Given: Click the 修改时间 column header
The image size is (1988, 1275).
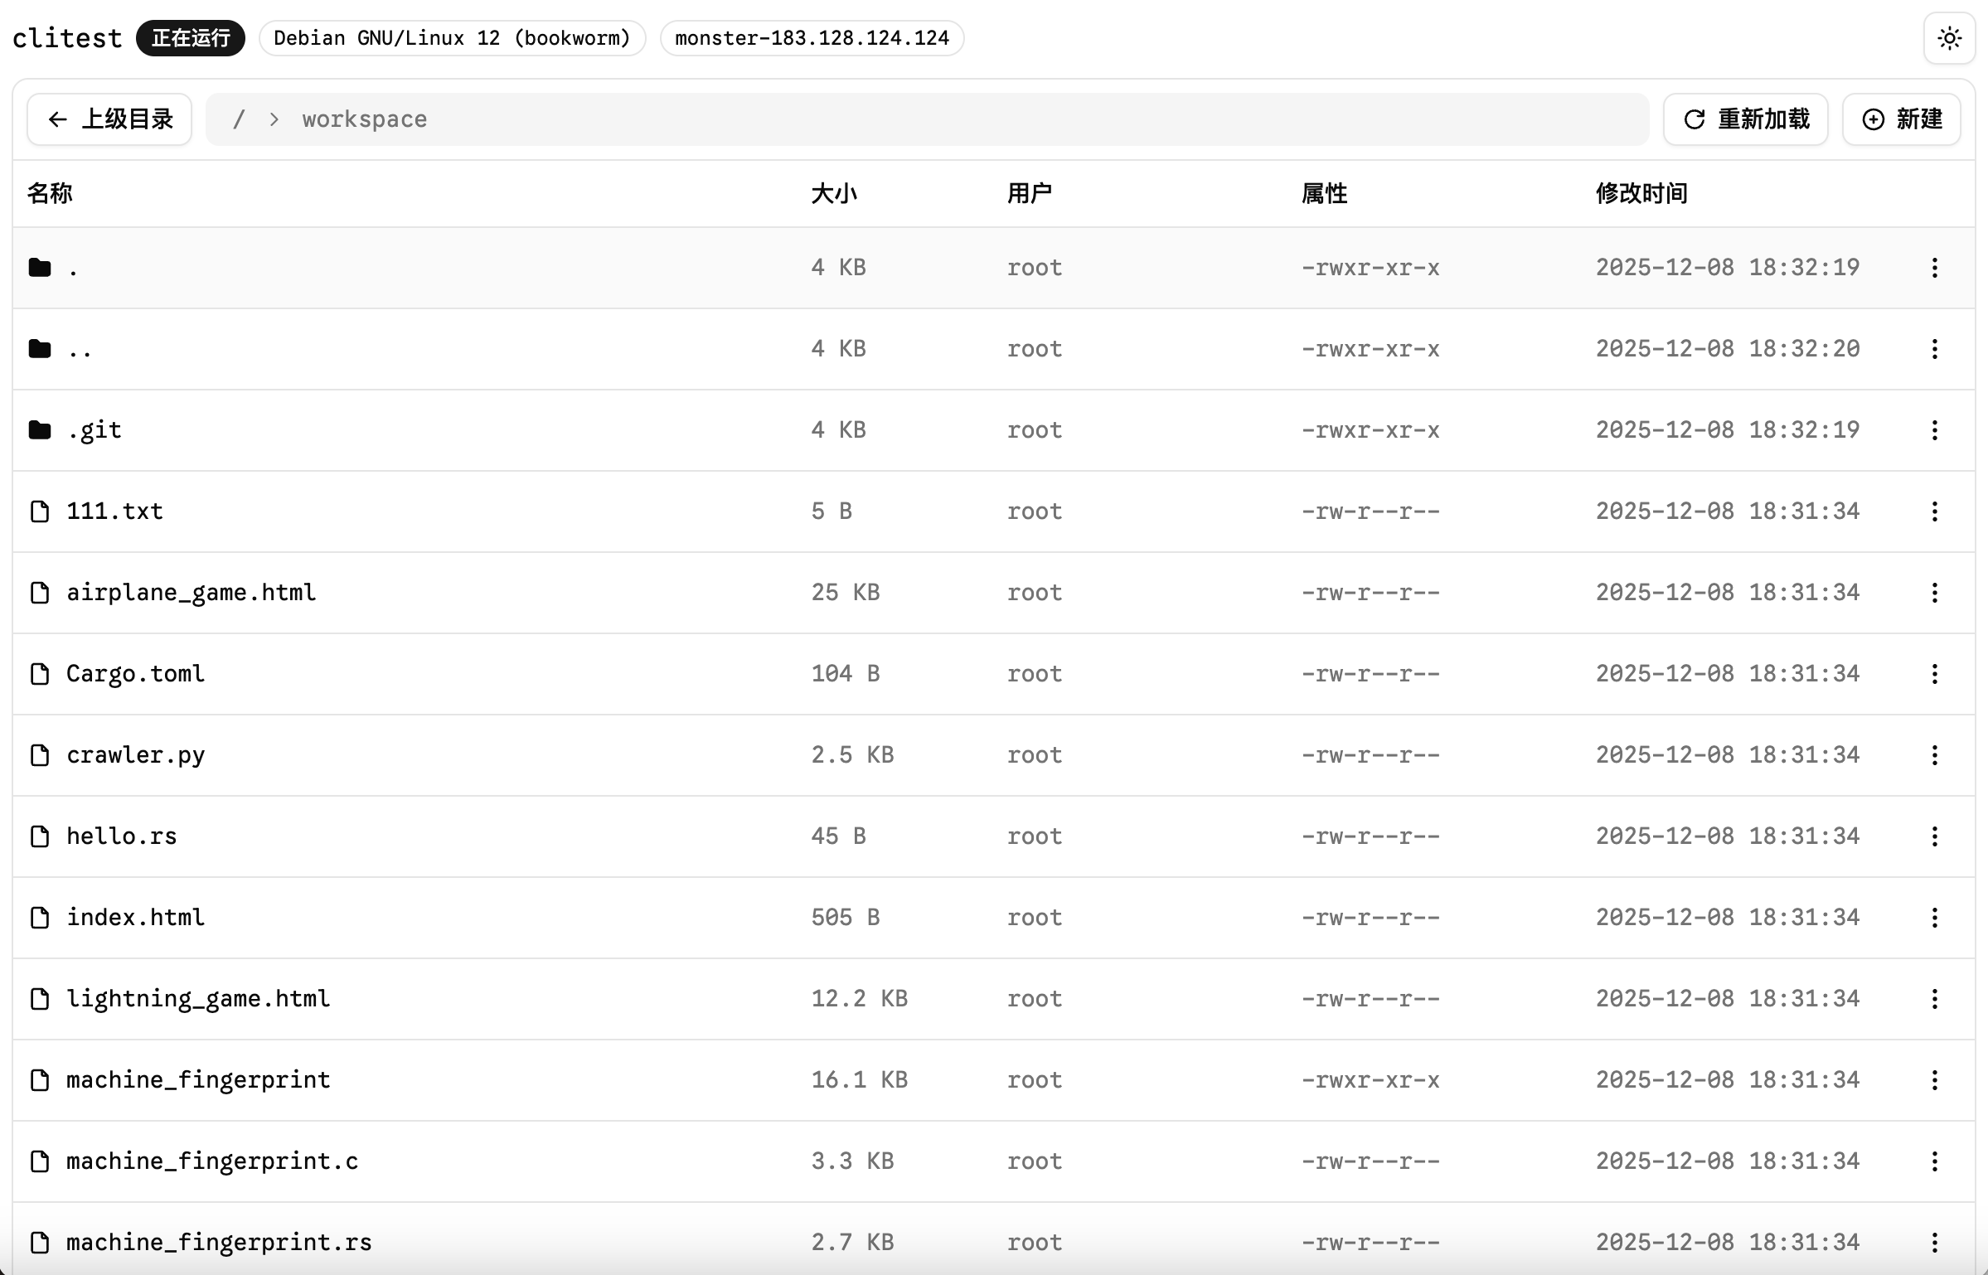Looking at the screenshot, I should 1641,193.
